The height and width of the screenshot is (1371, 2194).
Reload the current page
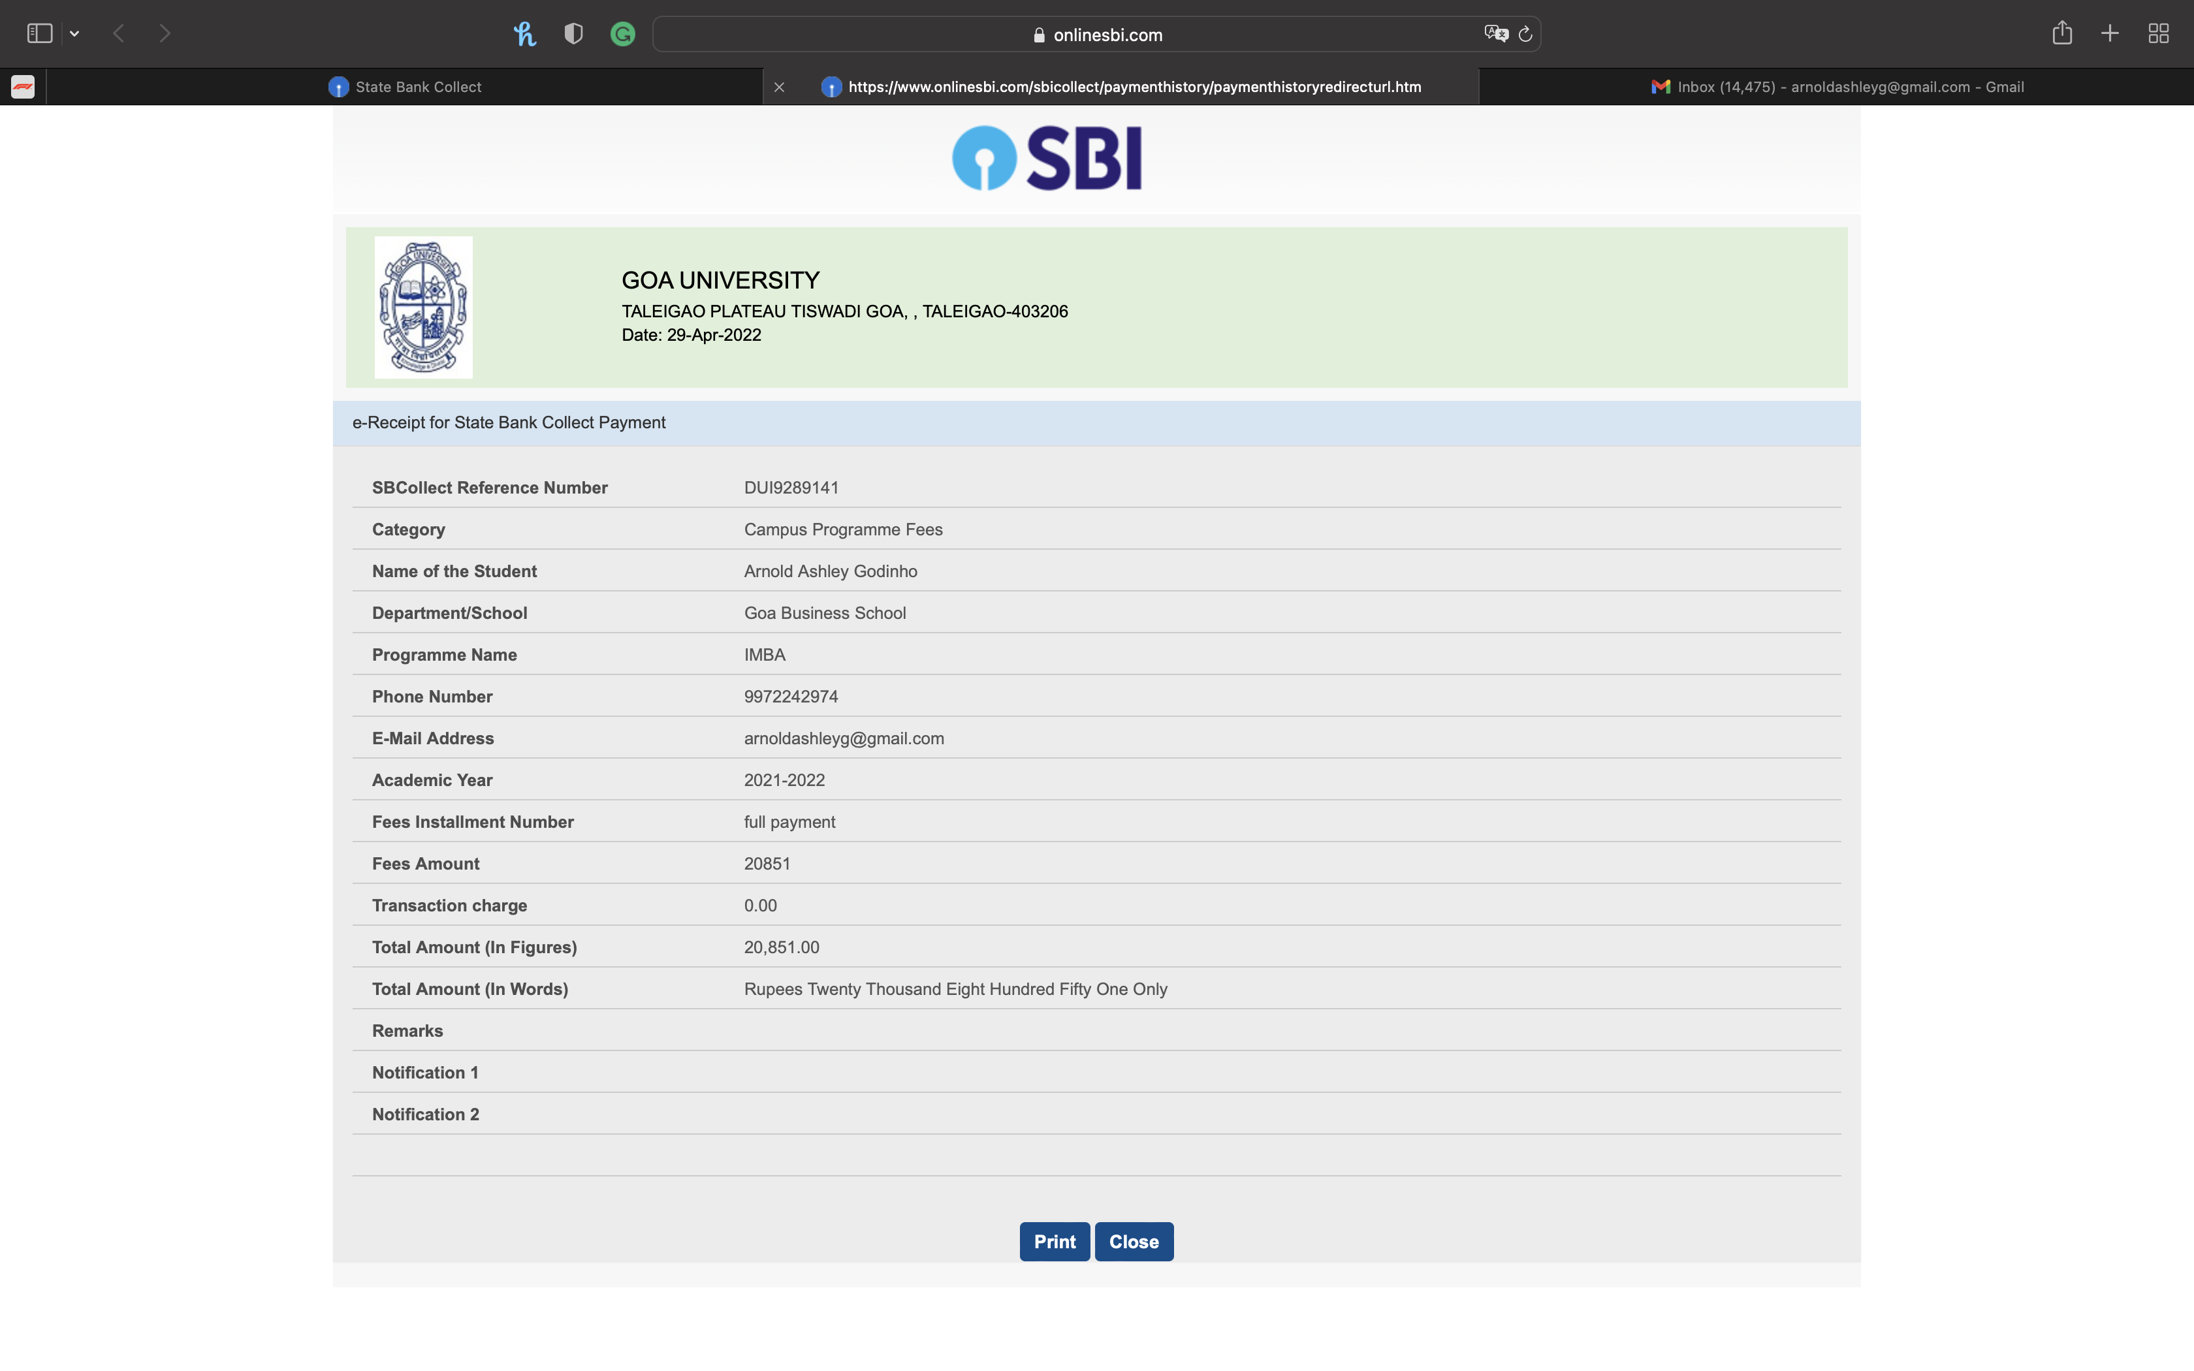(1525, 33)
